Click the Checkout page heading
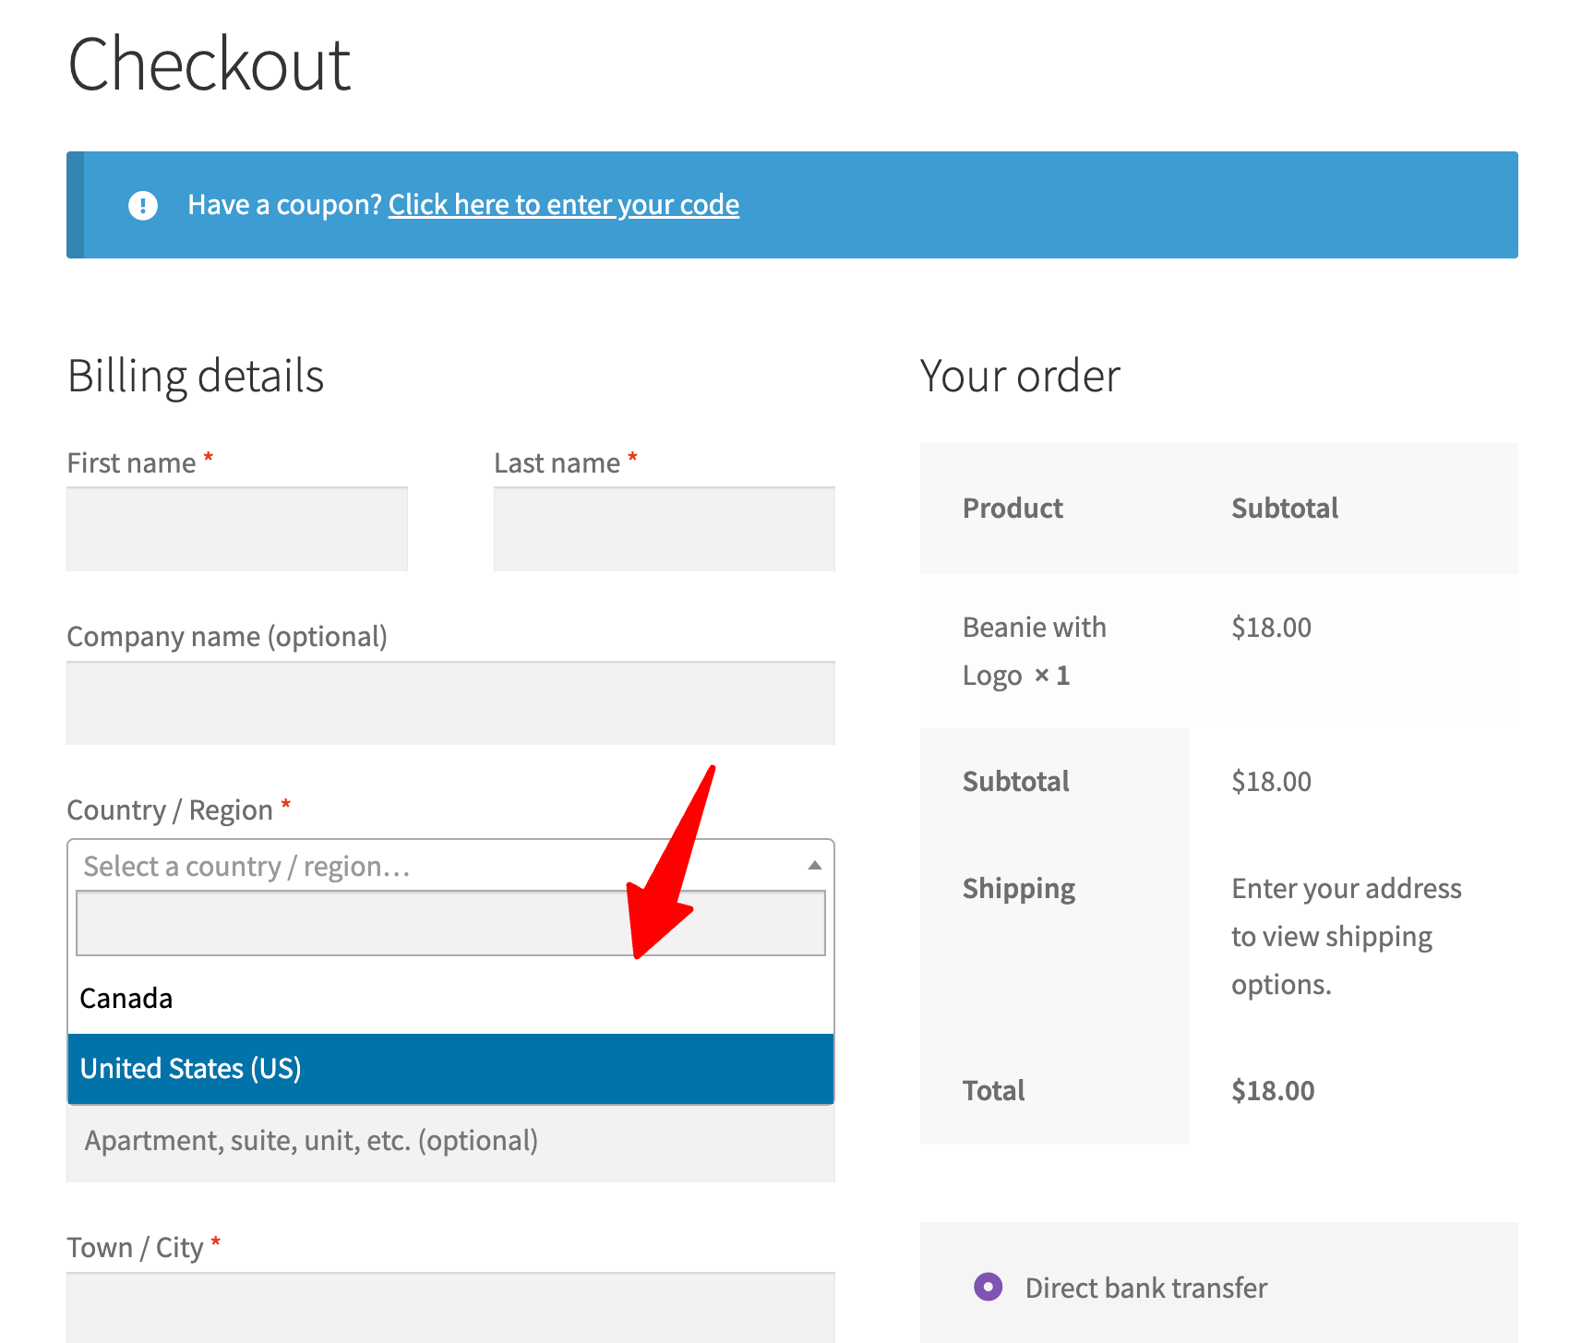 210,65
